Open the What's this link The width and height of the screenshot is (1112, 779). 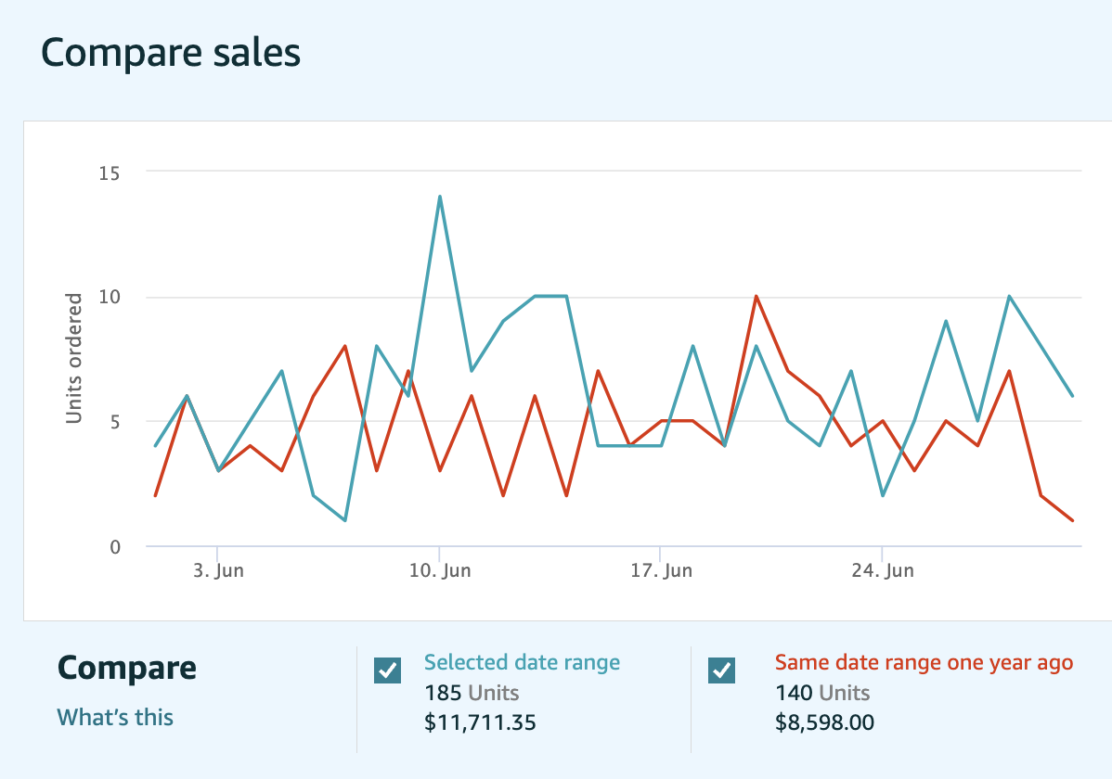pos(115,717)
